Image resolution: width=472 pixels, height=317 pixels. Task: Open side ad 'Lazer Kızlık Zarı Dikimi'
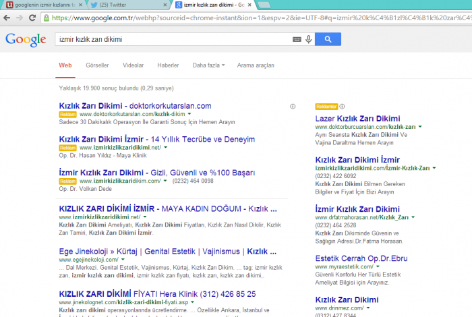pos(357,119)
